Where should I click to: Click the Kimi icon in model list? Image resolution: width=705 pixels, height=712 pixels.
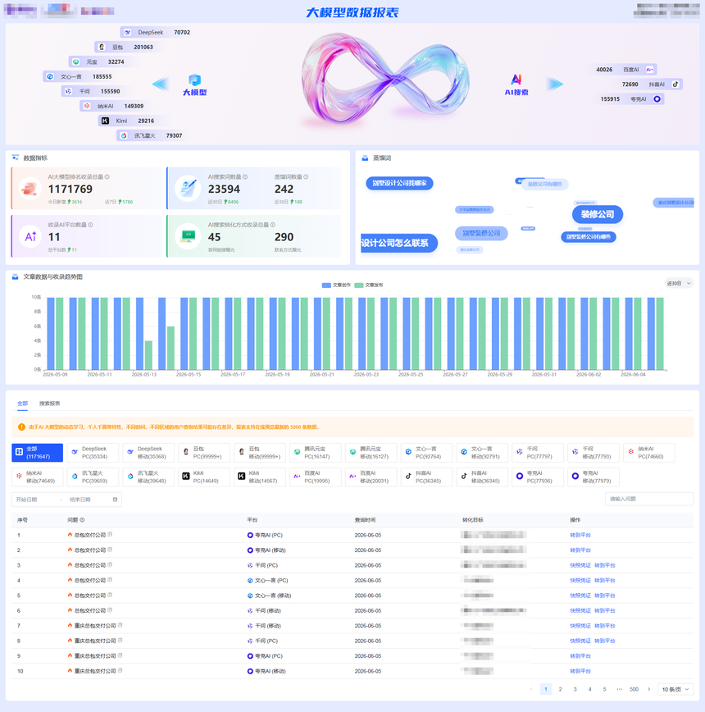pos(105,121)
